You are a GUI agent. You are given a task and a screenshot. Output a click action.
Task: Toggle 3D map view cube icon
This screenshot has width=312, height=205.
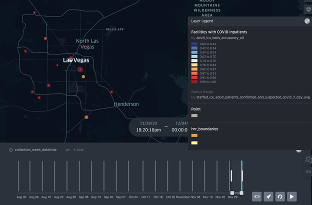(308, 10)
